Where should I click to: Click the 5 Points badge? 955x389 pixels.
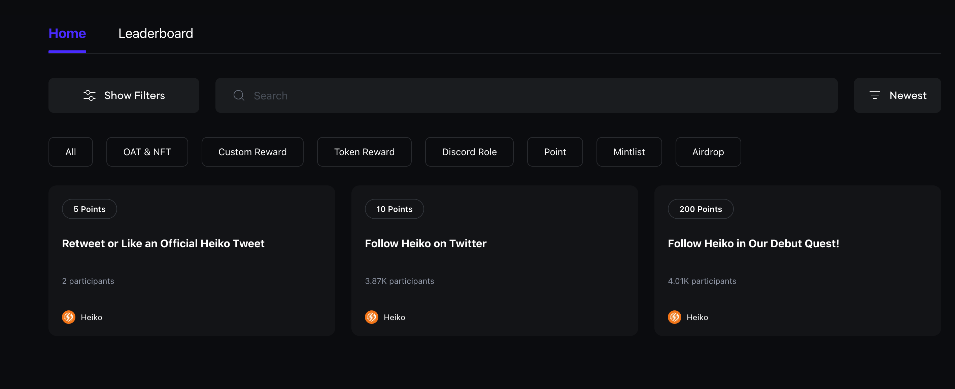click(x=89, y=209)
